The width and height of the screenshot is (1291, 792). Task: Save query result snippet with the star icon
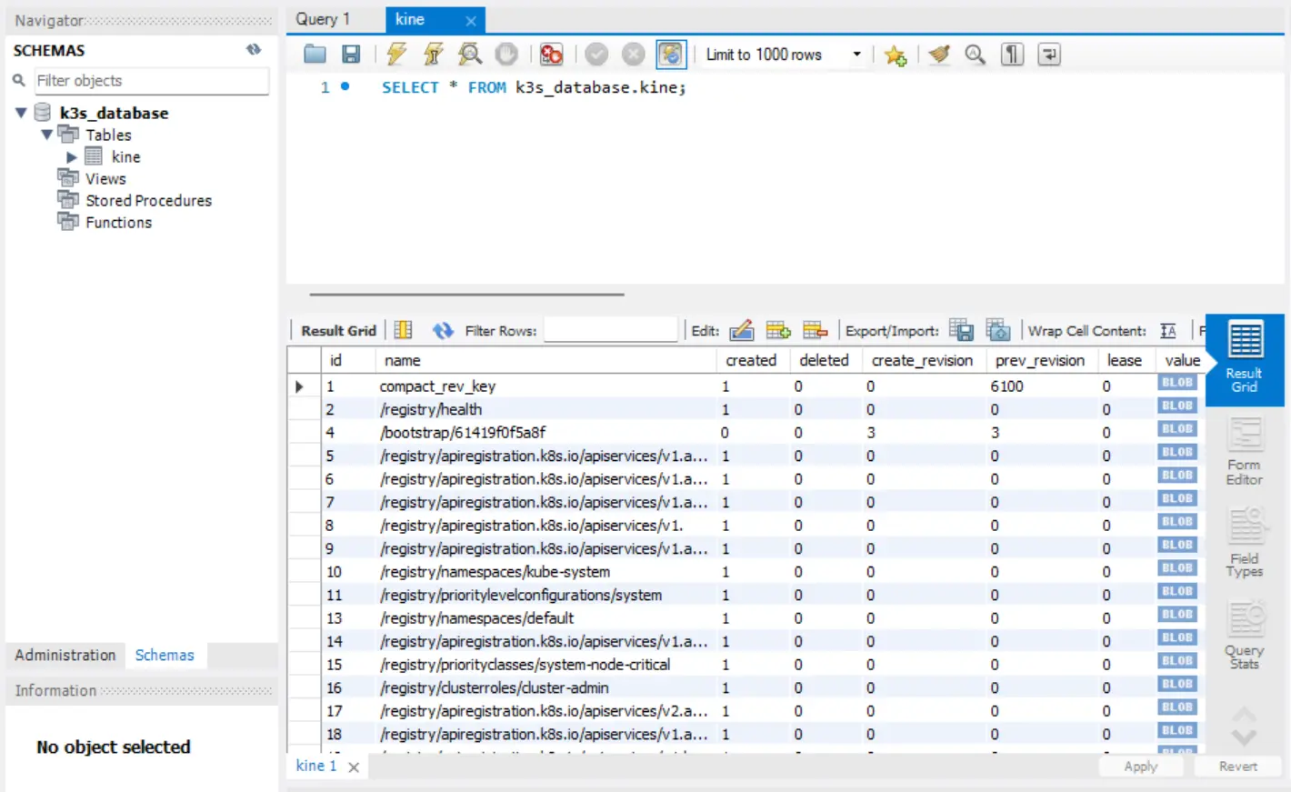pos(896,55)
